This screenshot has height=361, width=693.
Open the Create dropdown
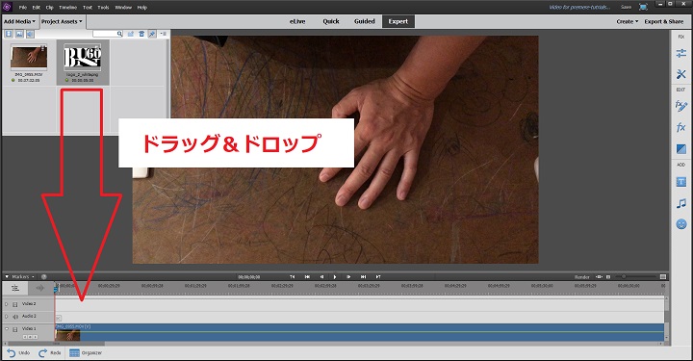coord(628,21)
